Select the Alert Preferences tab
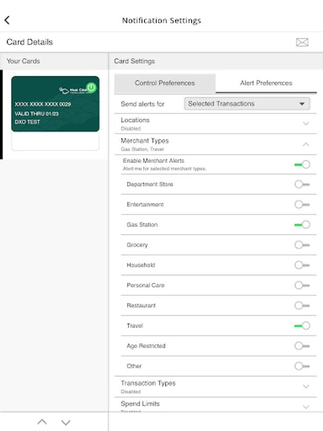This screenshot has height=431, width=323. [266, 83]
